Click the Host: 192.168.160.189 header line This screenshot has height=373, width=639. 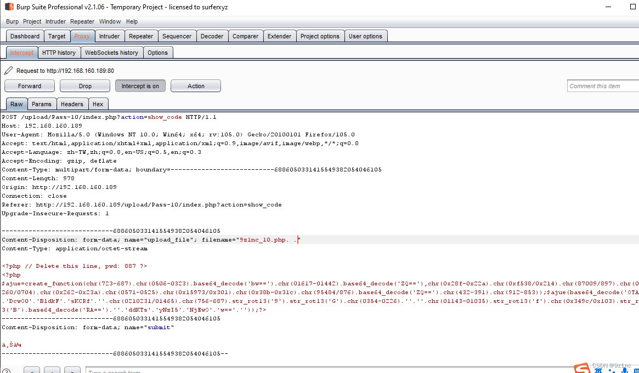click(x=42, y=126)
